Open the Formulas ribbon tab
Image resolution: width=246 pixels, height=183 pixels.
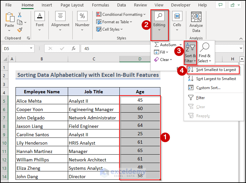[x=100, y=5]
